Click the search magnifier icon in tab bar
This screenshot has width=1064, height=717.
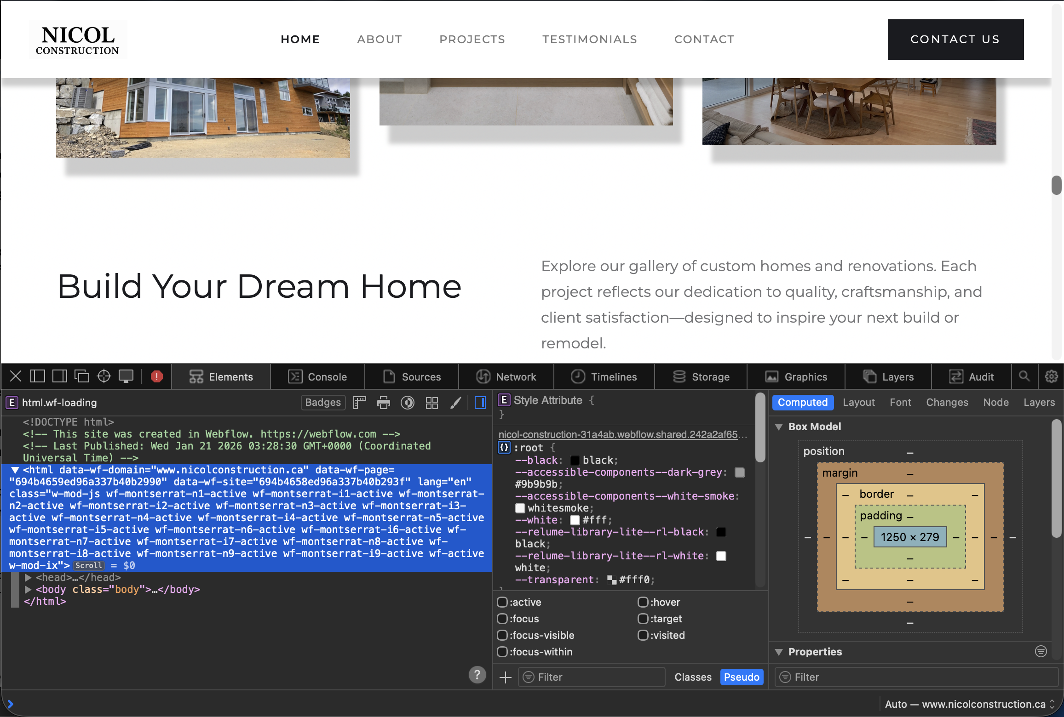1024,376
